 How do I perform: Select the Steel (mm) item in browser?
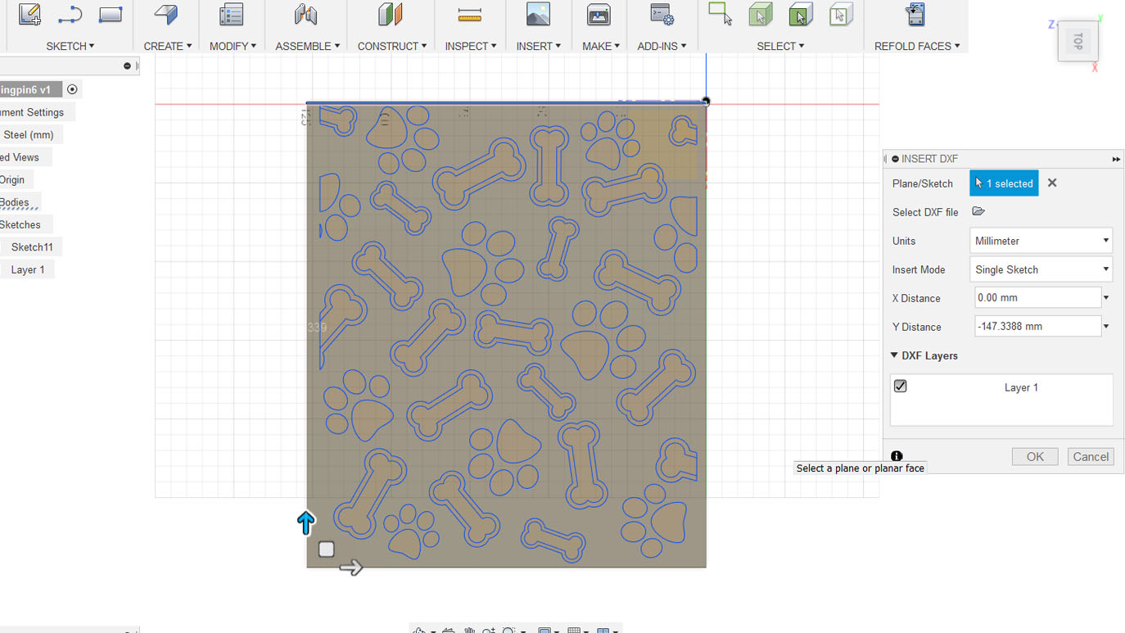(x=29, y=134)
